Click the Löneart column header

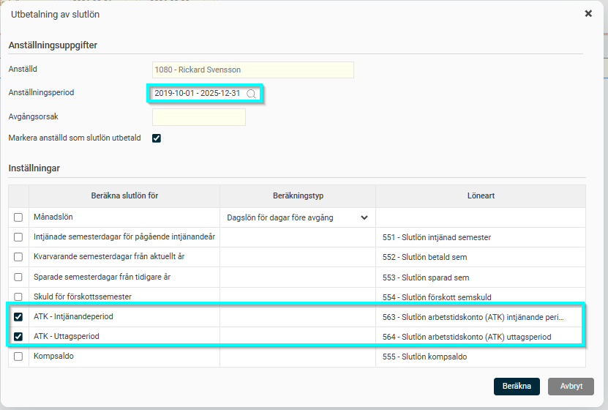(x=480, y=196)
